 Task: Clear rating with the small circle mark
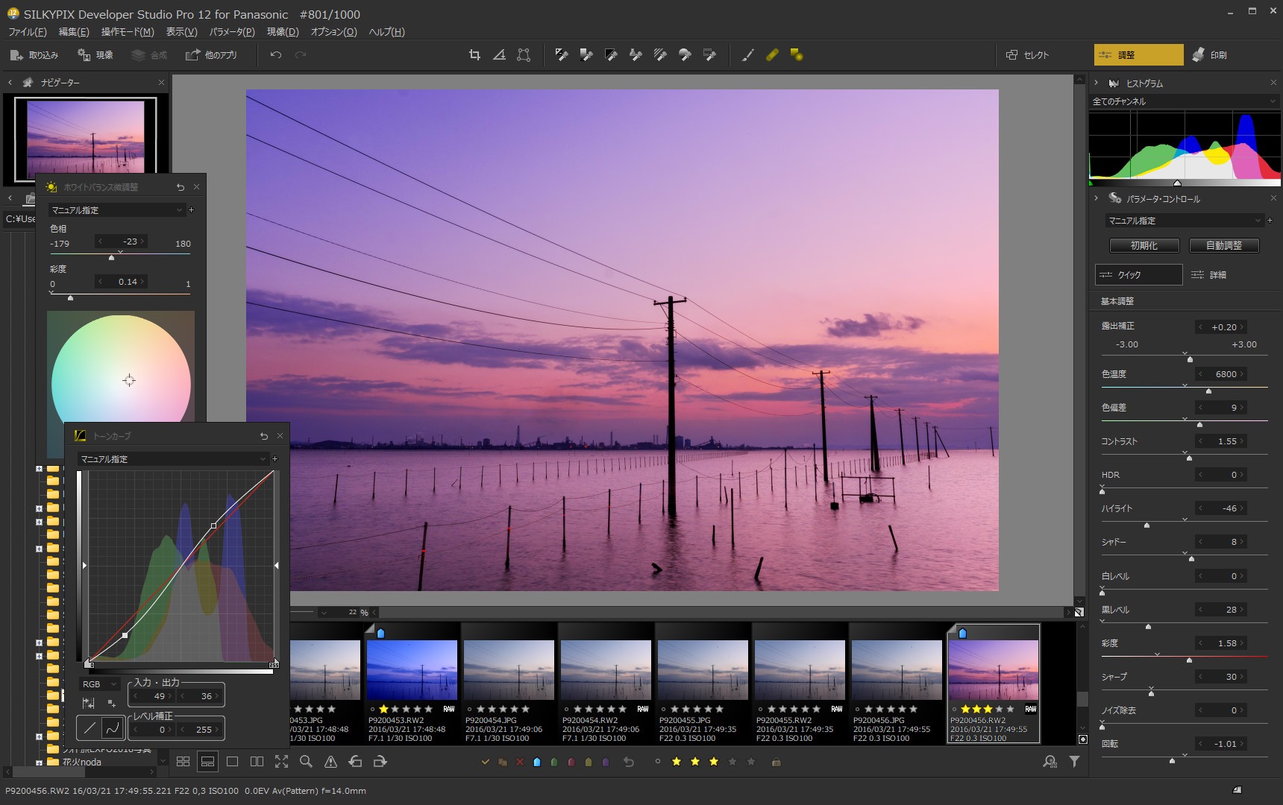coord(657,762)
